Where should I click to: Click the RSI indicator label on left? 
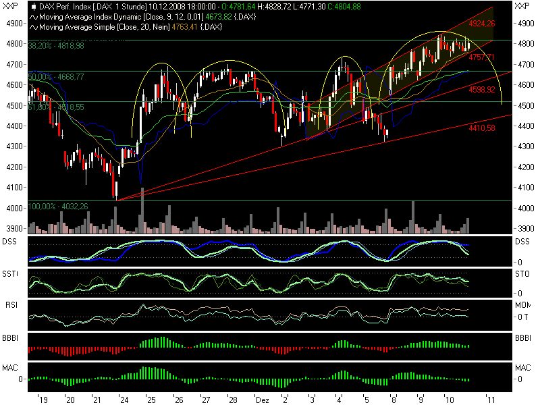(x=11, y=305)
